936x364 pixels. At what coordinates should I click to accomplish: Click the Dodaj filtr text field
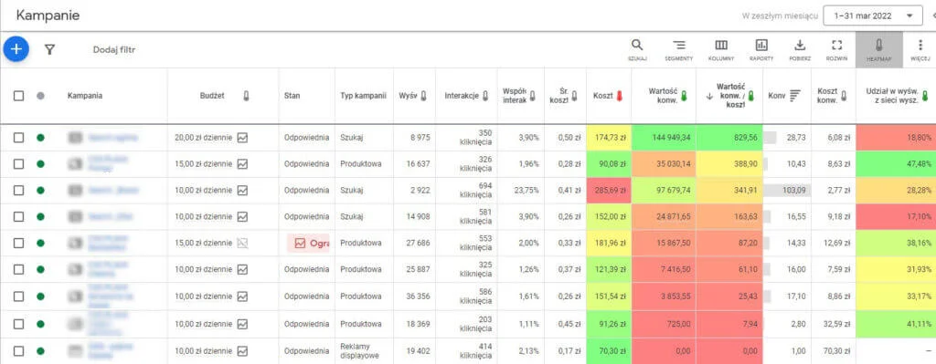(114, 49)
